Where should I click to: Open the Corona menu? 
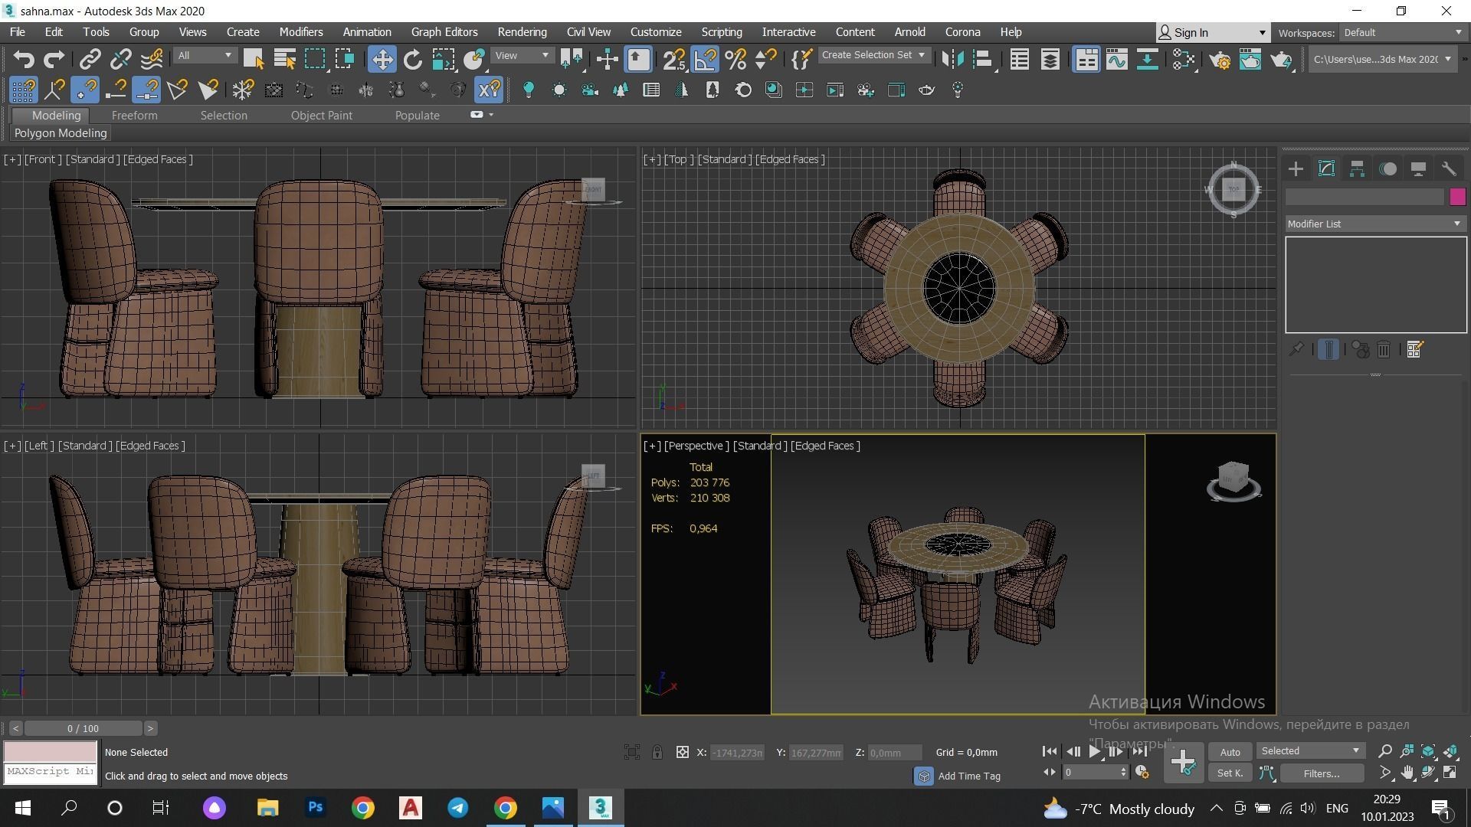click(x=962, y=32)
